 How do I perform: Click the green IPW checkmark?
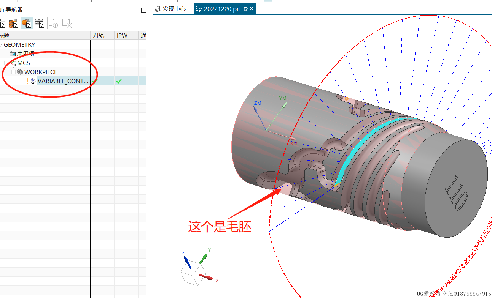[119, 81]
